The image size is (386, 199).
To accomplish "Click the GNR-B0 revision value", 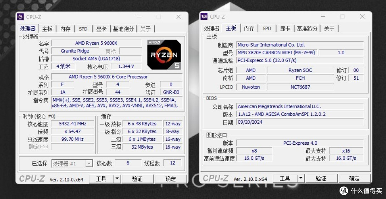I will tap(171, 92).
